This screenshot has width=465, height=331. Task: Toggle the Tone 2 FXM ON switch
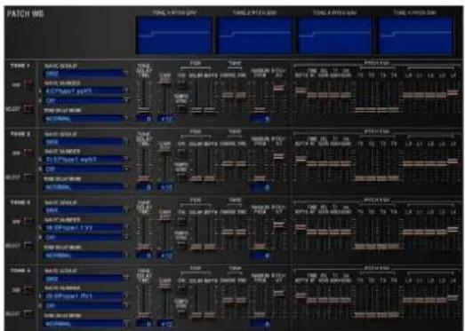point(181,153)
